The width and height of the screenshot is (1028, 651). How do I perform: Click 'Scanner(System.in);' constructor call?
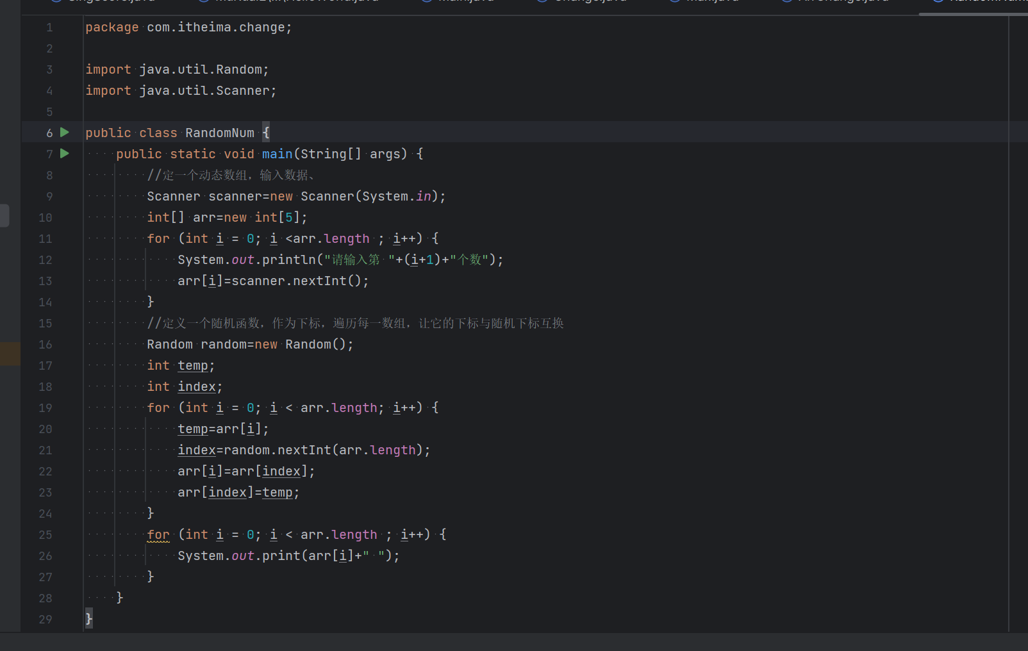(x=373, y=197)
